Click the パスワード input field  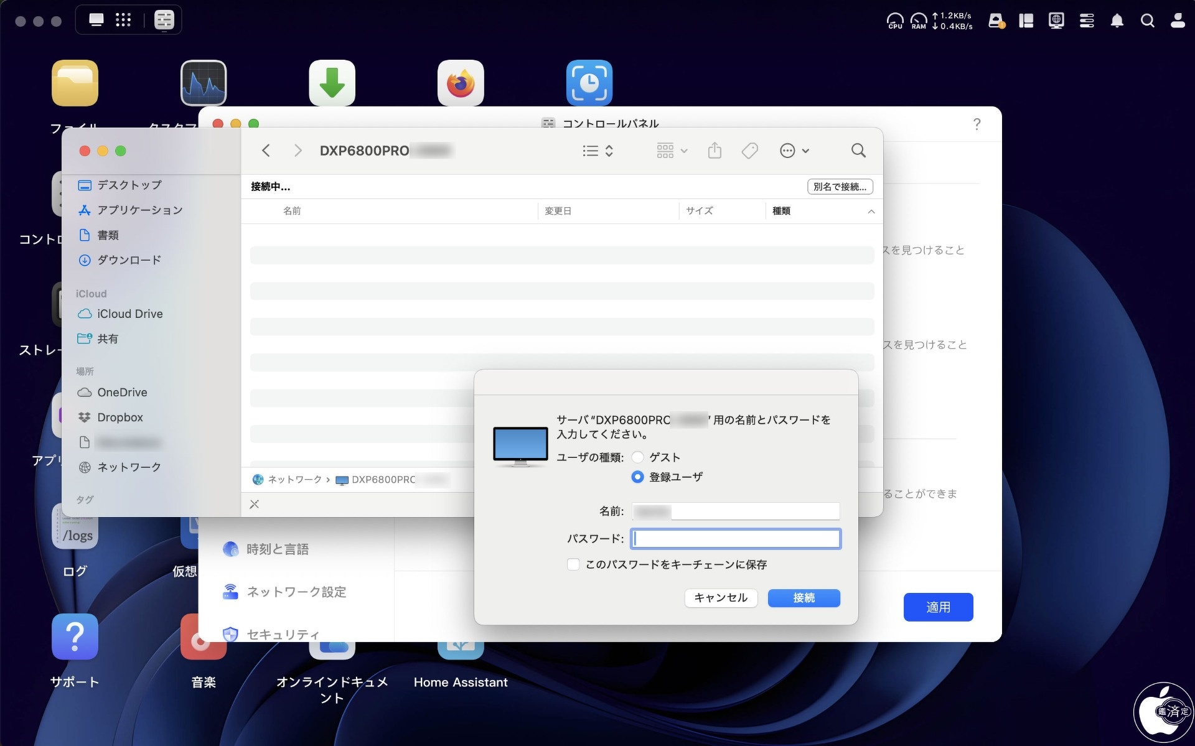coord(736,539)
